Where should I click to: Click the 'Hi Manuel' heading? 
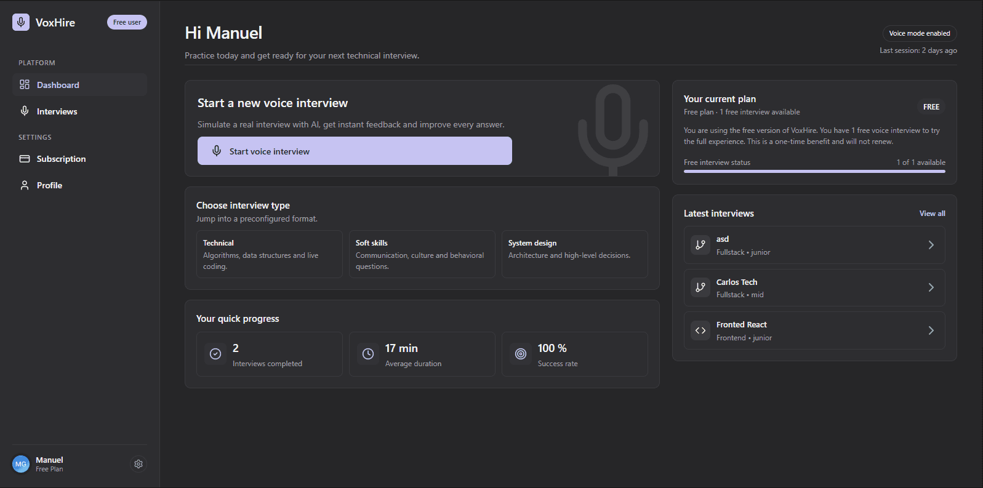pyautogui.click(x=223, y=33)
